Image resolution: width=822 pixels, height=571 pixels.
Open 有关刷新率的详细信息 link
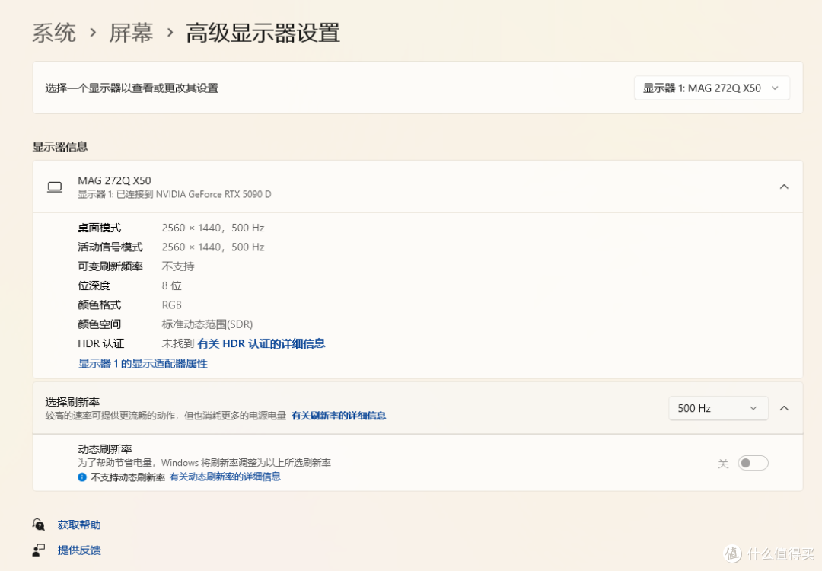339,416
